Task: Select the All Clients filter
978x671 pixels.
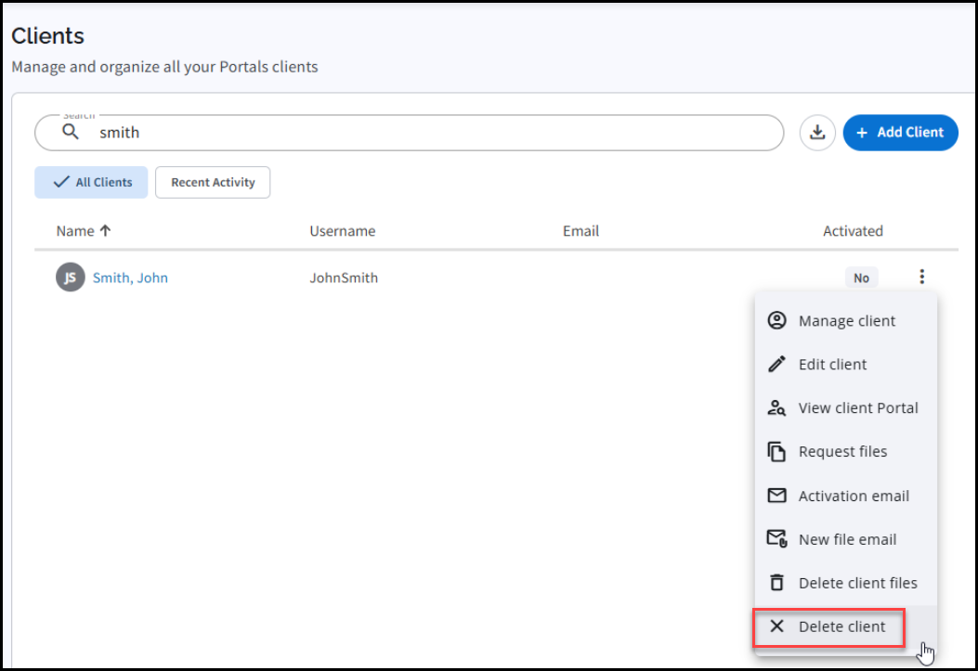Action: [91, 183]
